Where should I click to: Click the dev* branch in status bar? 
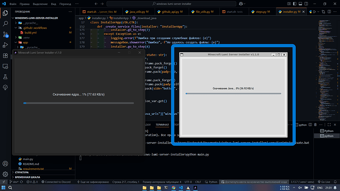(x=14, y=182)
